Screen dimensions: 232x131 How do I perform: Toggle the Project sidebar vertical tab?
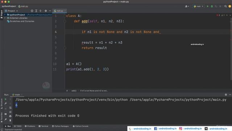(x=1, y=14)
